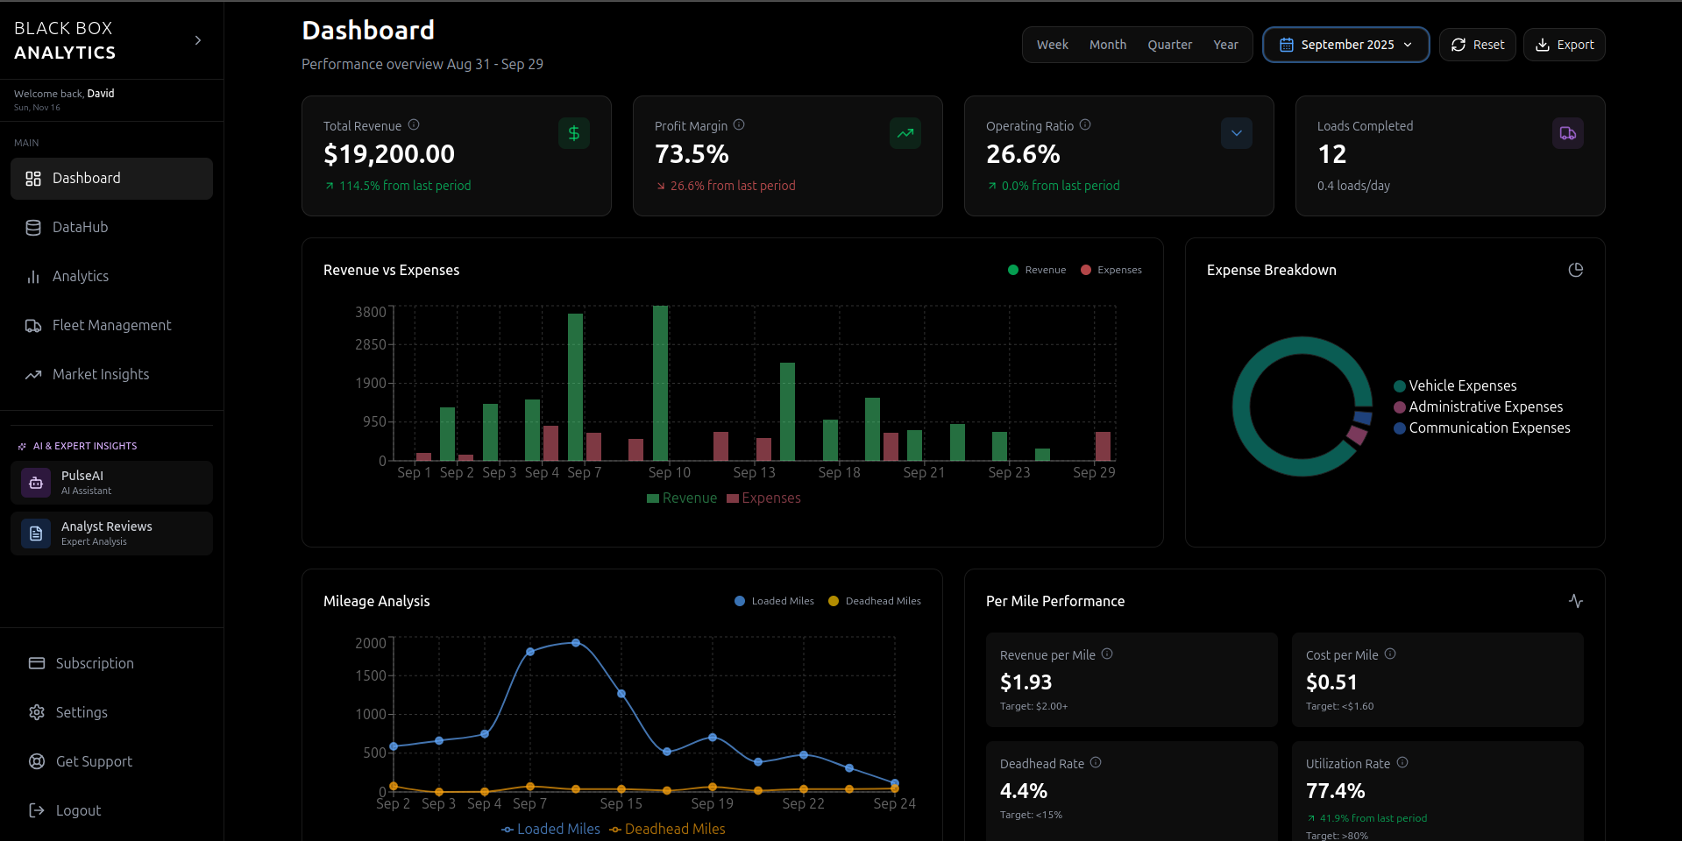Click Communication Expenses blue legend swatch
This screenshot has width=1682, height=841.
point(1400,428)
